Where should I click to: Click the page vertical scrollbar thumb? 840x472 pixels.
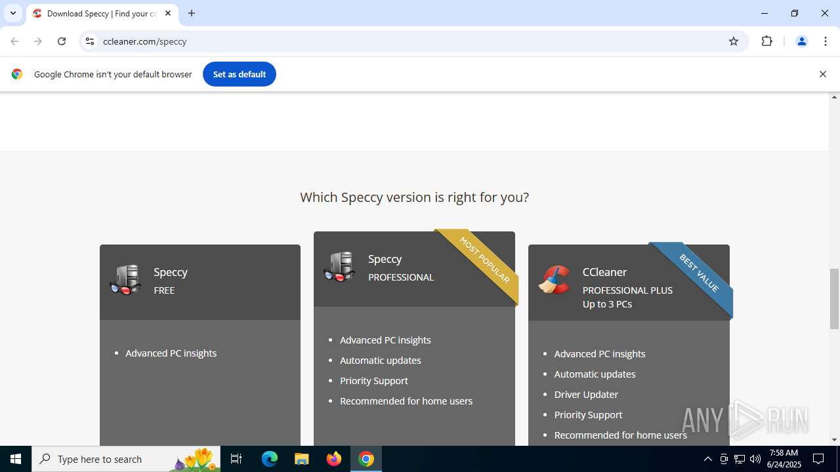pos(835,298)
